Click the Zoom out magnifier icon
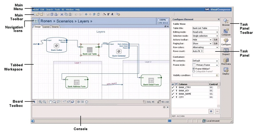The image size is (254, 132). (44, 102)
